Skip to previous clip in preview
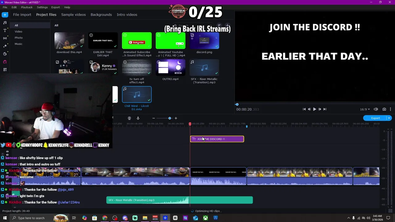 pos(304,109)
